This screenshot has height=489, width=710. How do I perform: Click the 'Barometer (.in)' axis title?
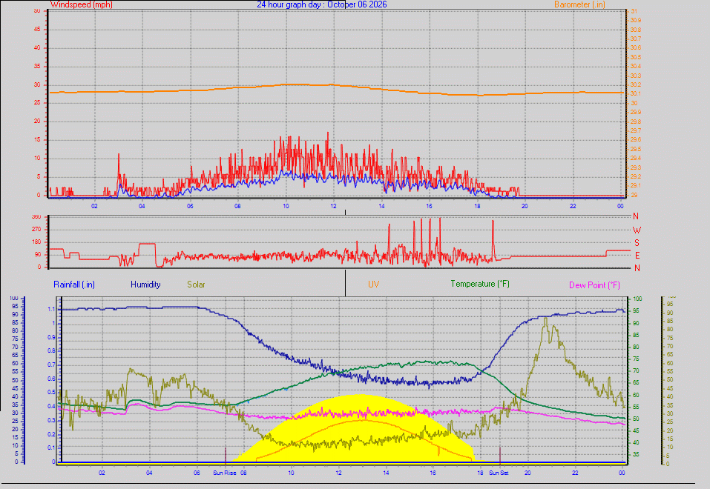click(579, 4)
